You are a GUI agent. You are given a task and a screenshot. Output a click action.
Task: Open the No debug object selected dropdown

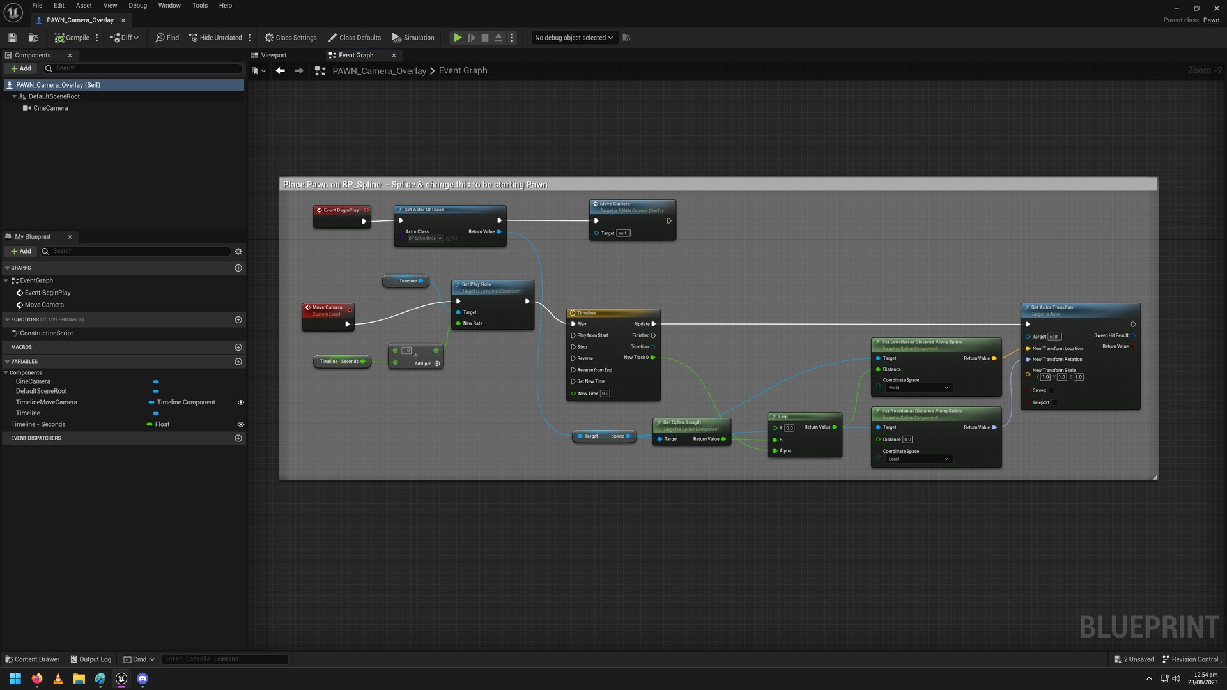coord(573,38)
